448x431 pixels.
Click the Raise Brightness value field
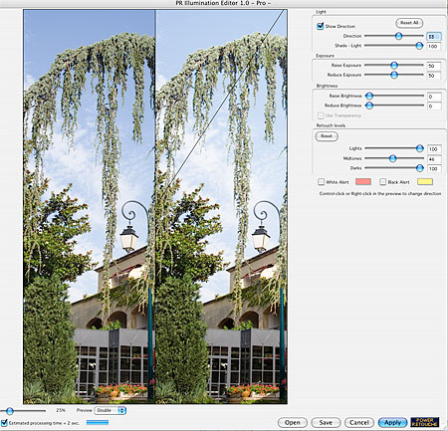point(434,97)
